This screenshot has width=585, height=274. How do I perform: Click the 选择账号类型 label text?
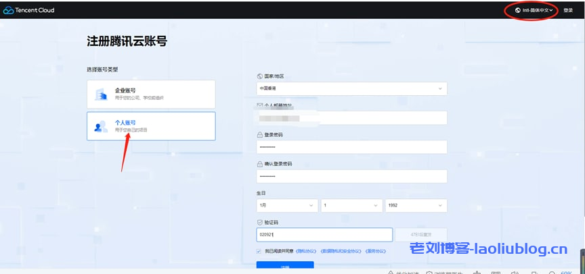pyautogui.click(x=103, y=69)
